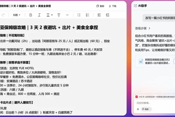This screenshot has width=175, height=117.
Task: Click the title bar document name text
Action: click(25, 6)
